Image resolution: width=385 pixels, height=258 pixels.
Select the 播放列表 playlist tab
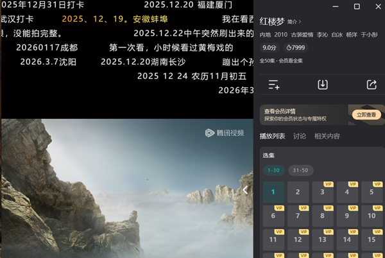pyautogui.click(x=272, y=136)
